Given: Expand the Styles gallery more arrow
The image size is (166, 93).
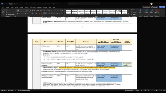Looking at the screenshot, I should point(128,14).
